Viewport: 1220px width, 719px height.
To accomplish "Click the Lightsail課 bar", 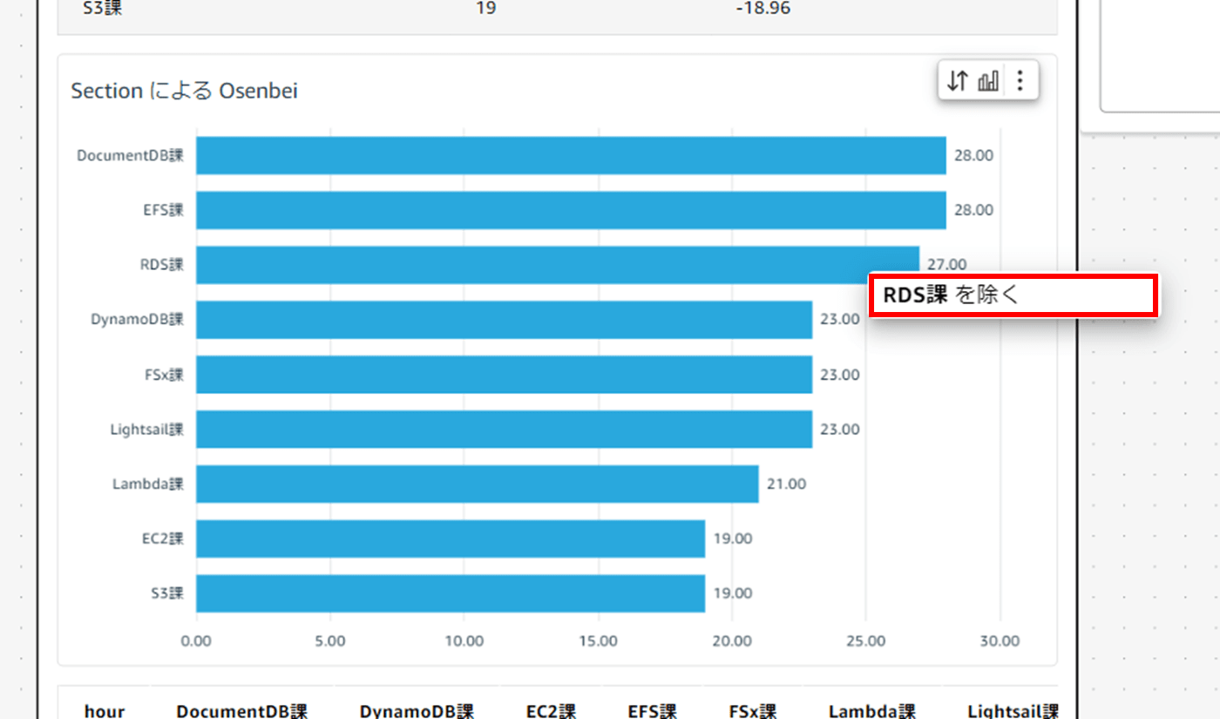I will point(504,429).
